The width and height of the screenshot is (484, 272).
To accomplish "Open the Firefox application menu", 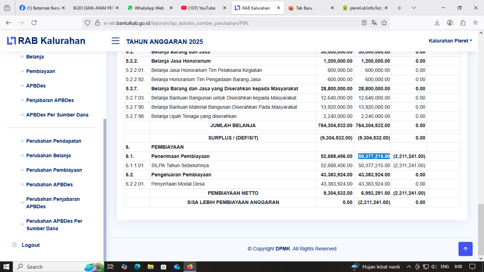I will [x=475, y=23].
